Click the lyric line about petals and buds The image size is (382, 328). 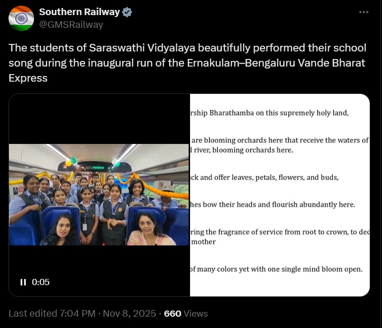264,177
